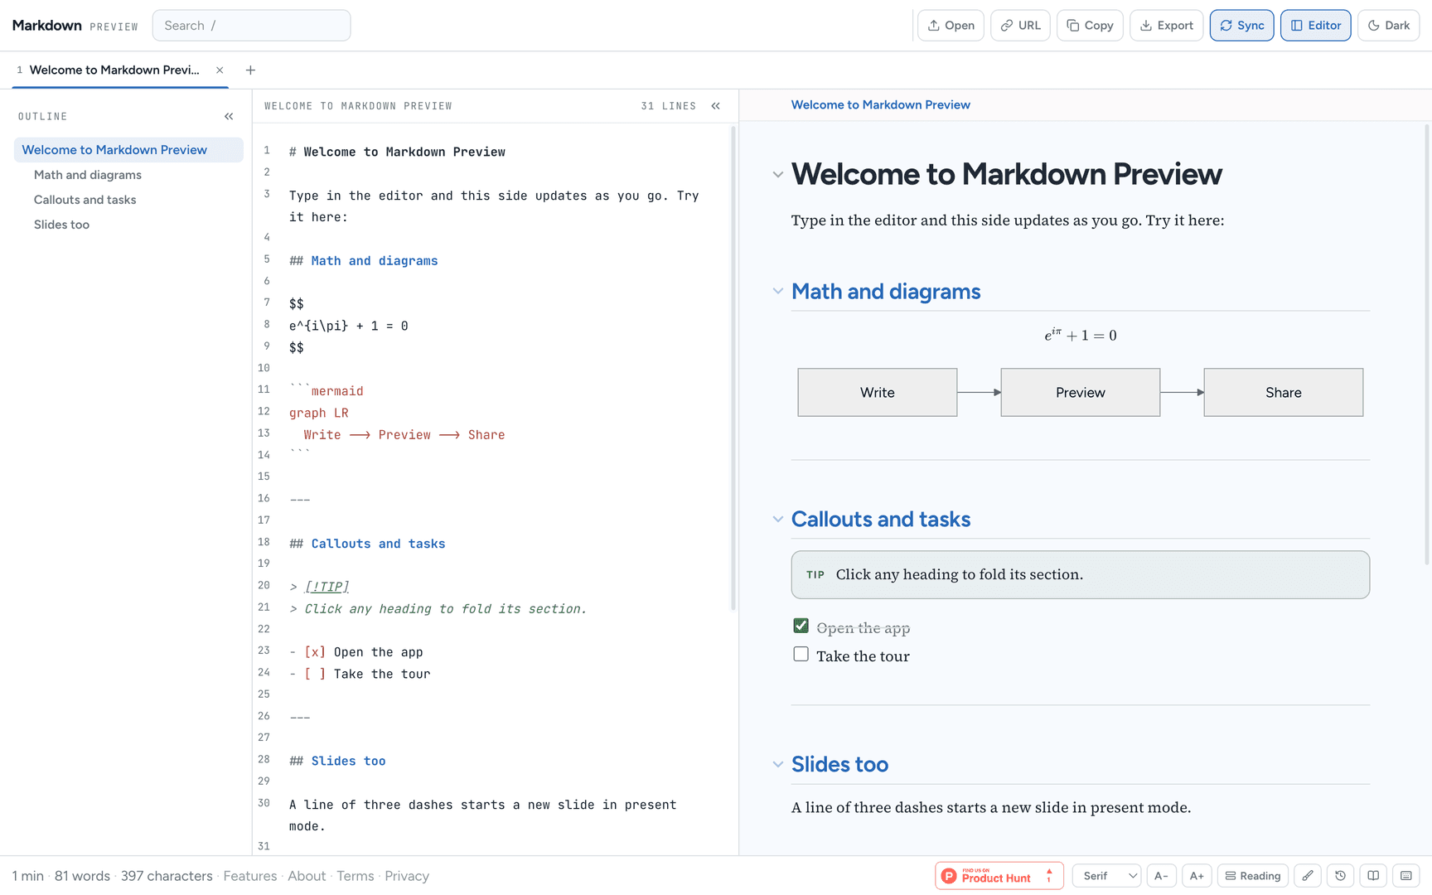The image size is (1432, 895).
Task: Switch to Dark mode
Action: tap(1388, 26)
